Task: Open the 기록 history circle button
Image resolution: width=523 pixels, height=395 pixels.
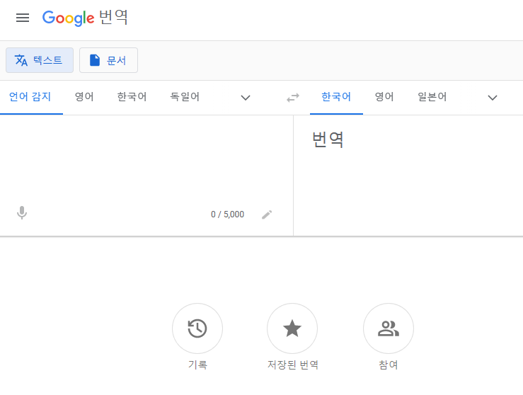Action: point(197,328)
